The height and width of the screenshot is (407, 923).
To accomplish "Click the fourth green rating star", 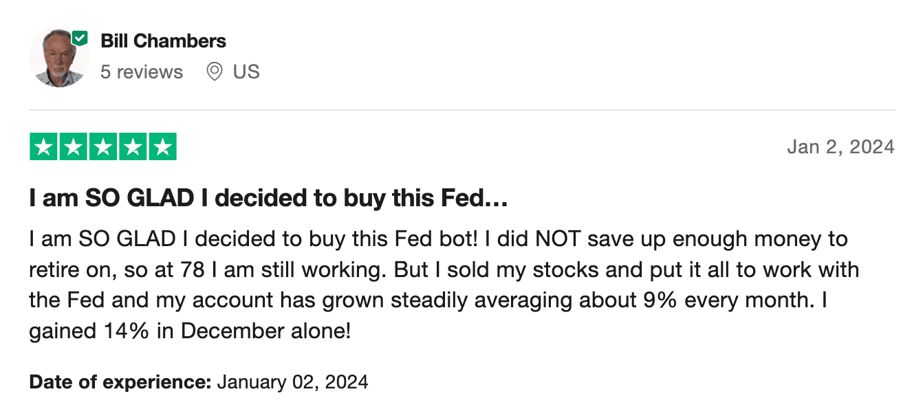I will click(x=133, y=146).
